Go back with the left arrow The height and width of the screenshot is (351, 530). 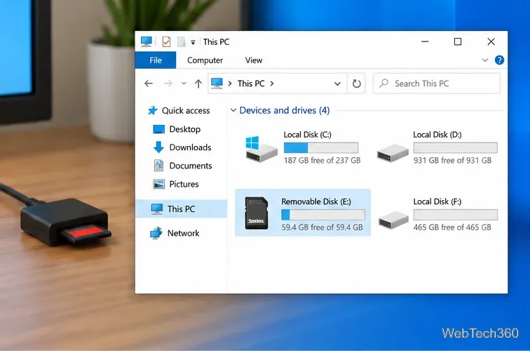point(149,84)
